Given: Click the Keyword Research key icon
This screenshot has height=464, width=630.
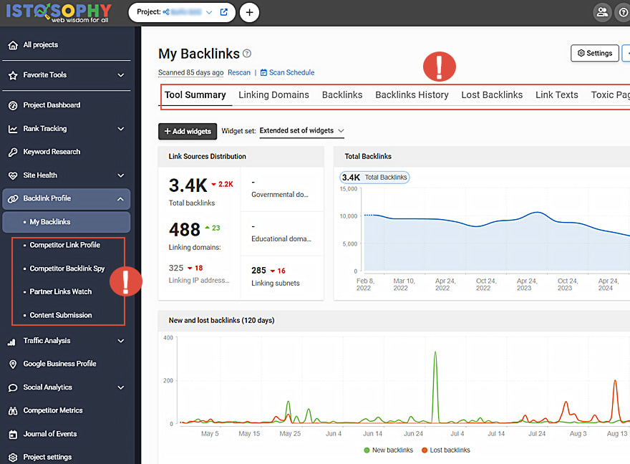Looking at the screenshot, I should [13, 153].
